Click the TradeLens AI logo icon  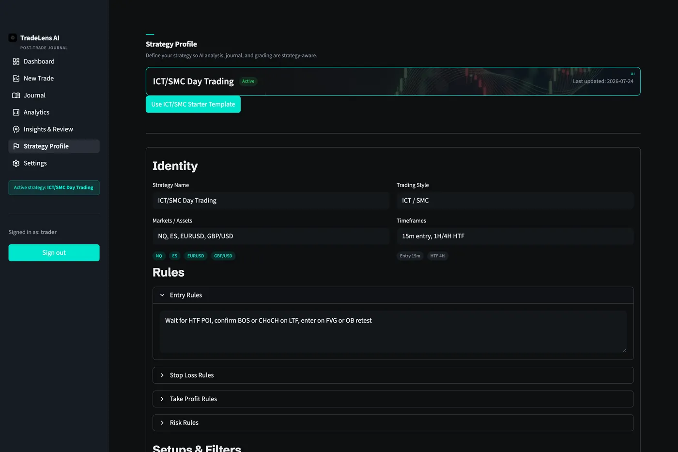[13, 38]
